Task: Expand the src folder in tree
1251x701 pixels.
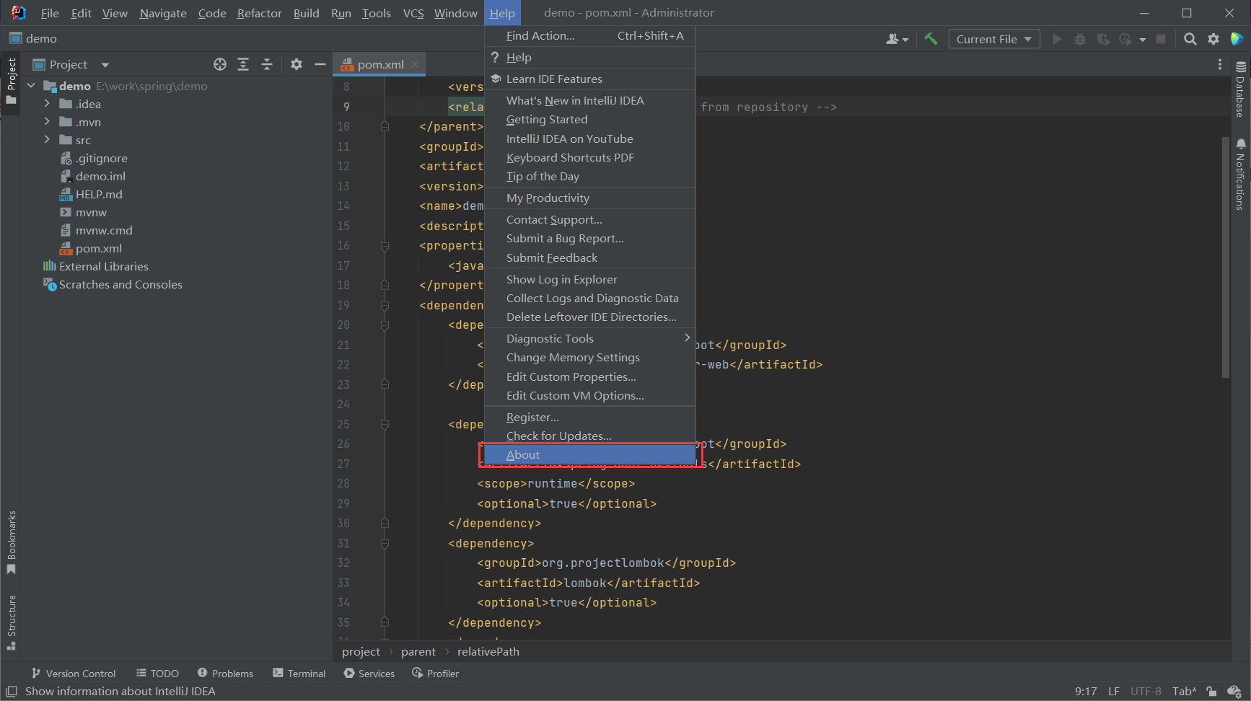Action: [47, 140]
